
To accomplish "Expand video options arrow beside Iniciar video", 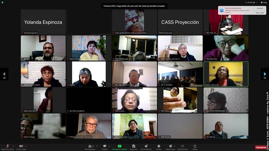I will point(26,146).
